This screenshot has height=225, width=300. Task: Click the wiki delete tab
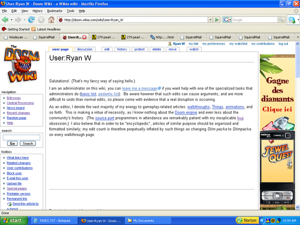point(157,49)
